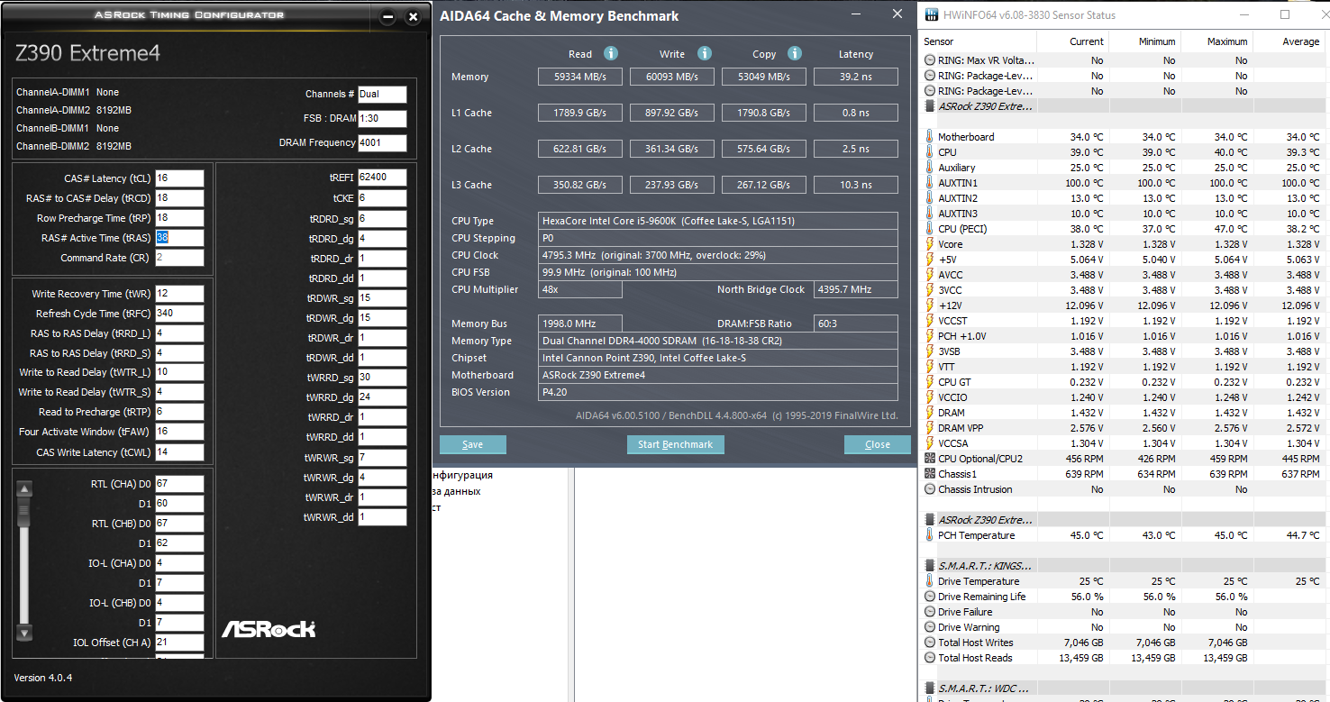The height and width of the screenshot is (702, 1330).
Task: Click the fan icon beside Chassis1
Action: (x=930, y=474)
